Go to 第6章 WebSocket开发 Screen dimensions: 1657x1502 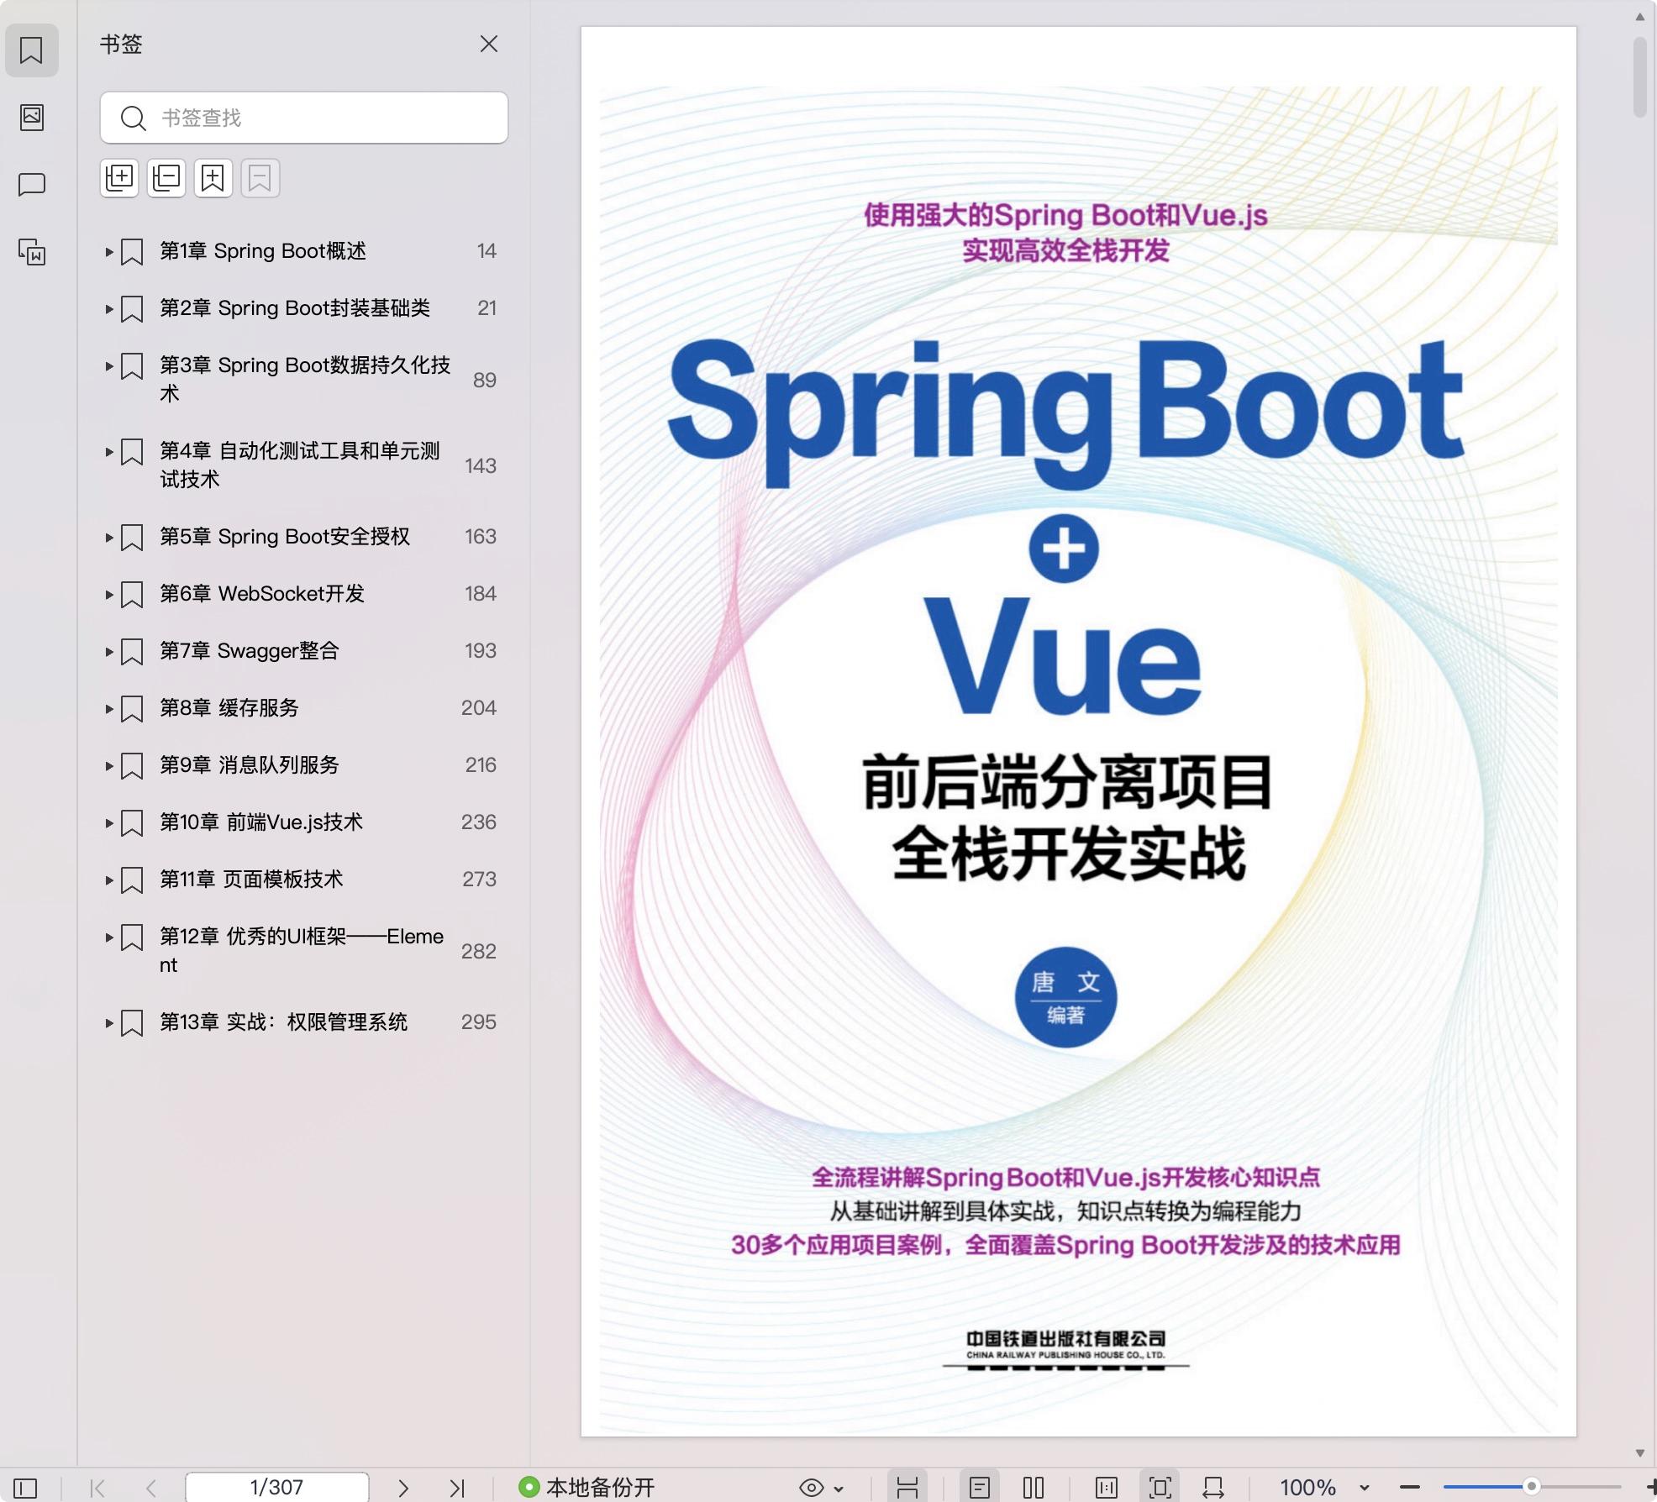point(262,594)
